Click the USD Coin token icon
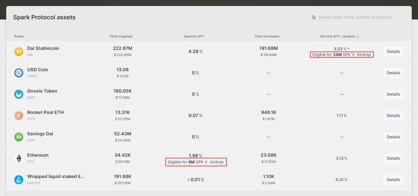The height and width of the screenshot is (196, 418). coord(19,73)
